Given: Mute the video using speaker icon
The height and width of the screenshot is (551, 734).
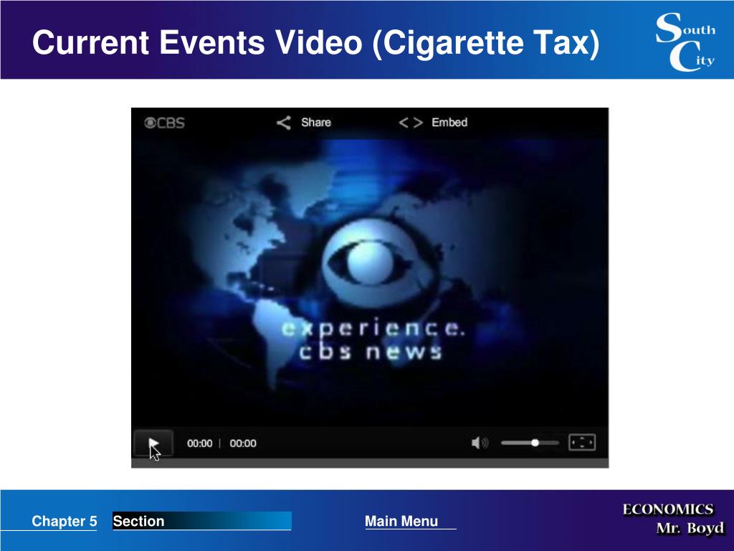Looking at the screenshot, I should (x=480, y=443).
